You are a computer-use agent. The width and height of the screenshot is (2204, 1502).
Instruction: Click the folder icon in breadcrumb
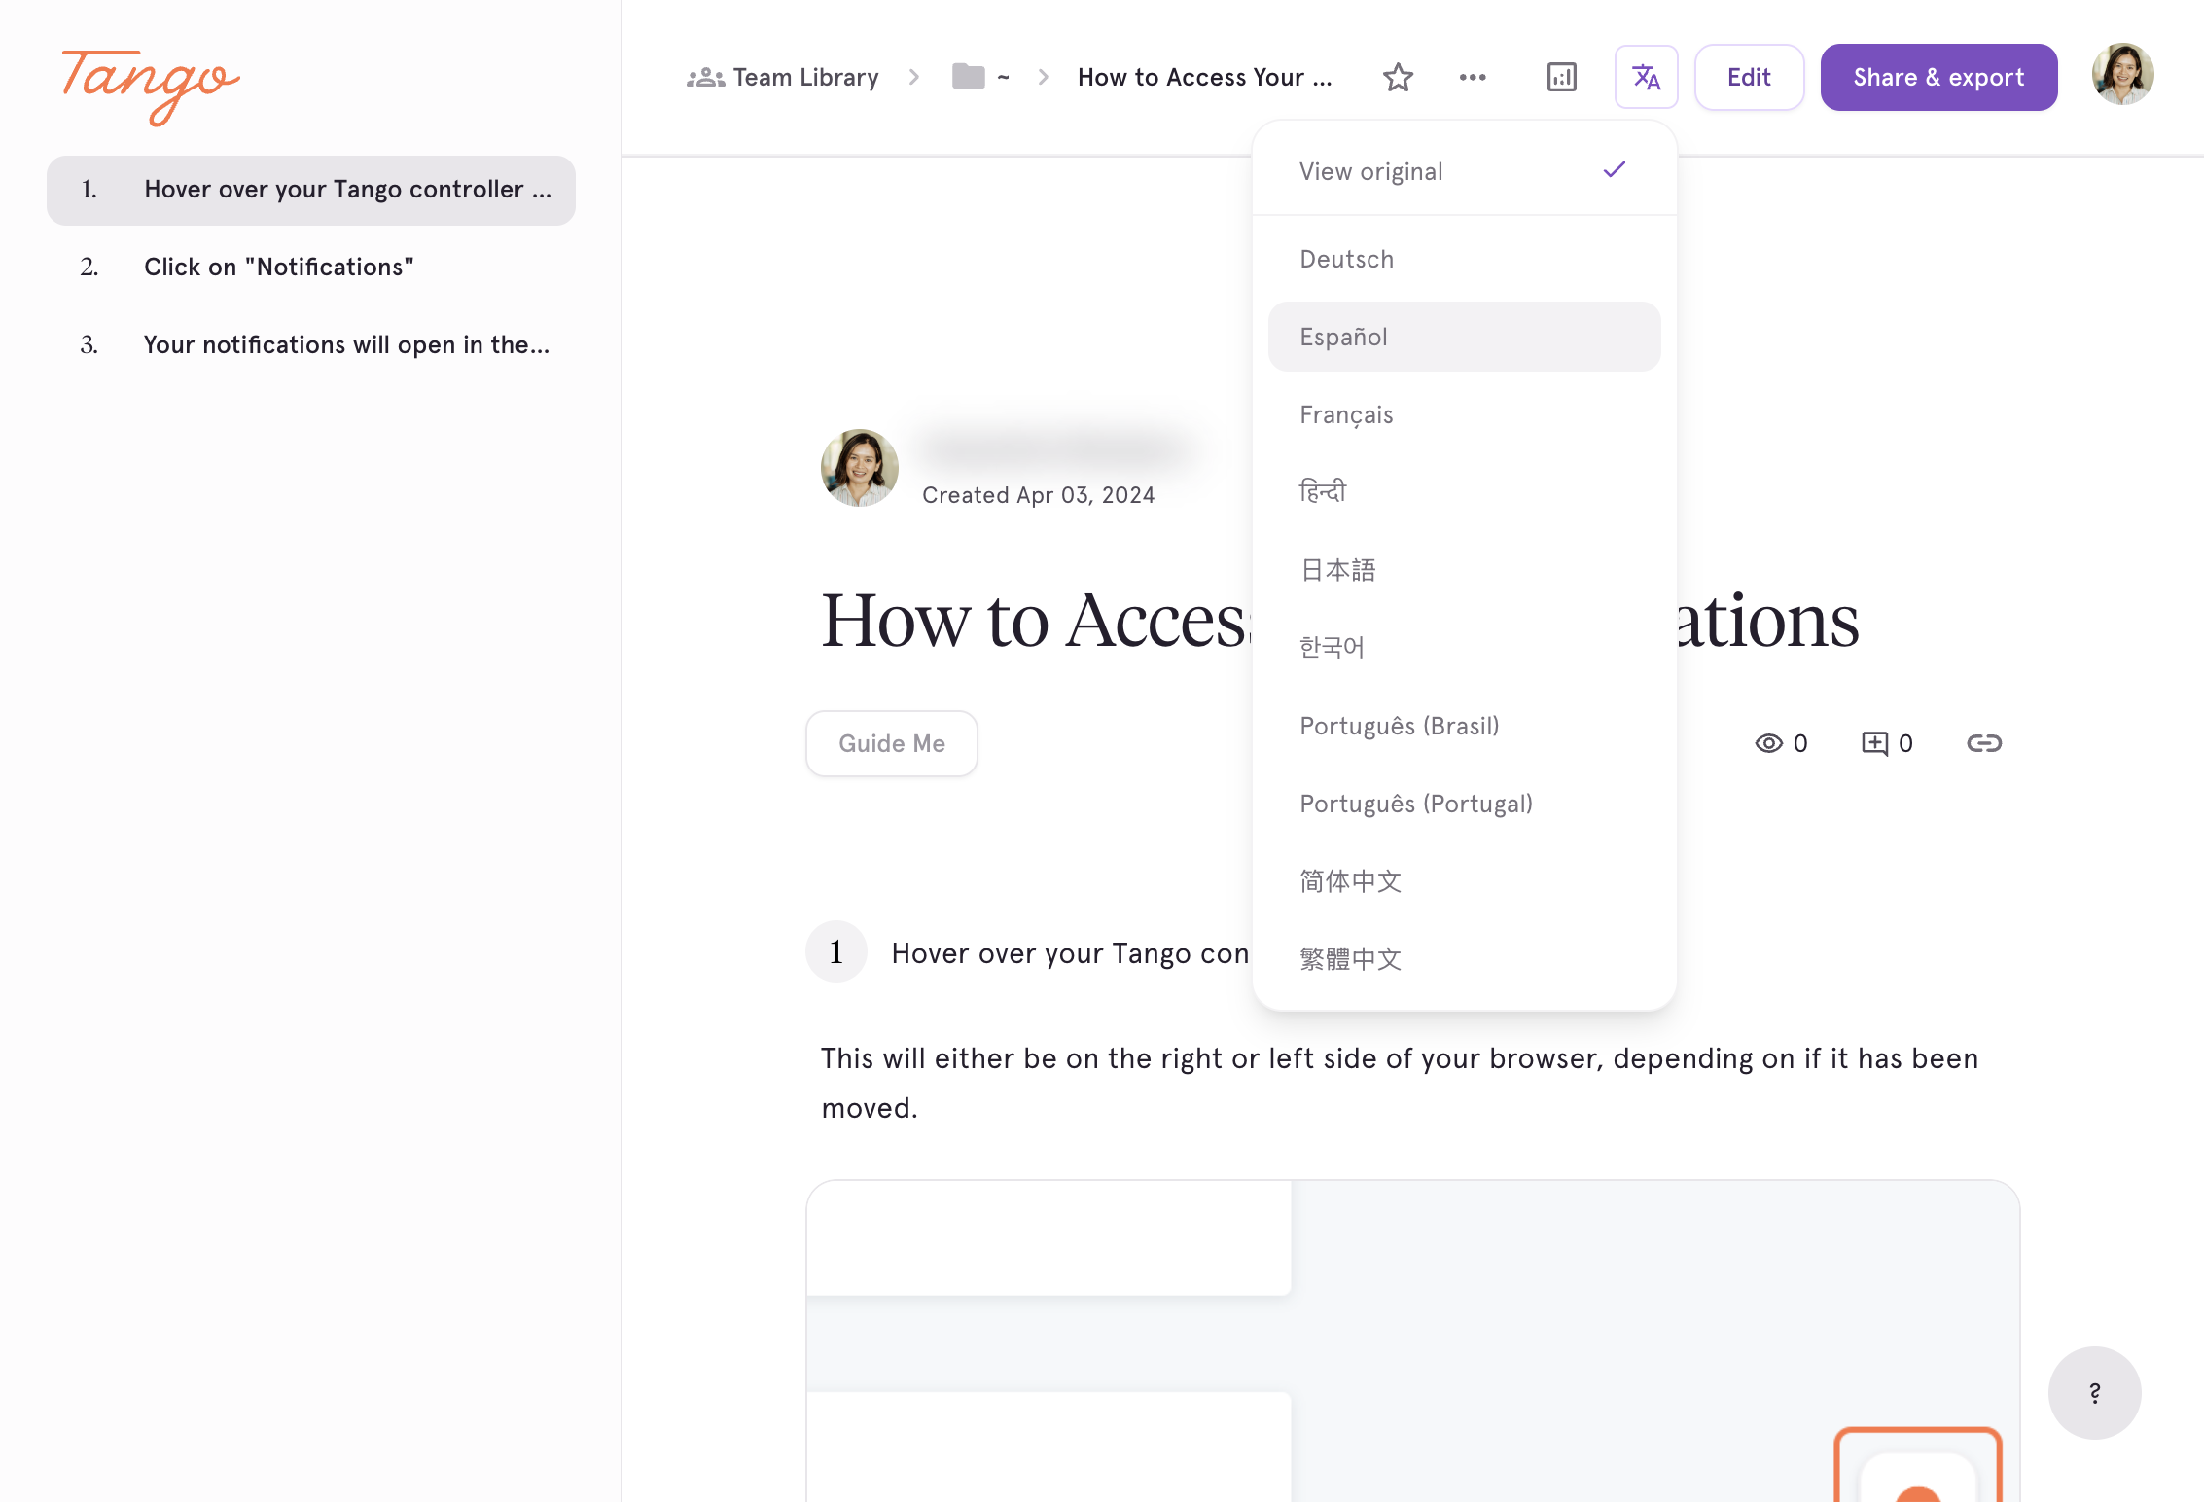click(x=968, y=76)
